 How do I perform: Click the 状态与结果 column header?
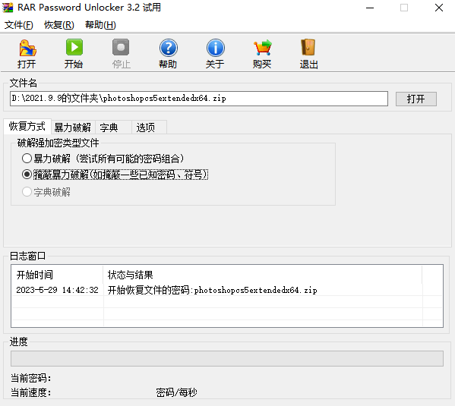pyautogui.click(x=263, y=275)
